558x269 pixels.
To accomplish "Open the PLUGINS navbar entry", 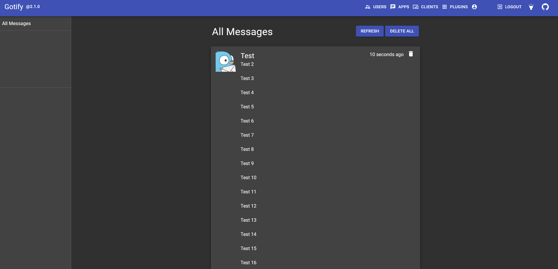I will (458, 6).
